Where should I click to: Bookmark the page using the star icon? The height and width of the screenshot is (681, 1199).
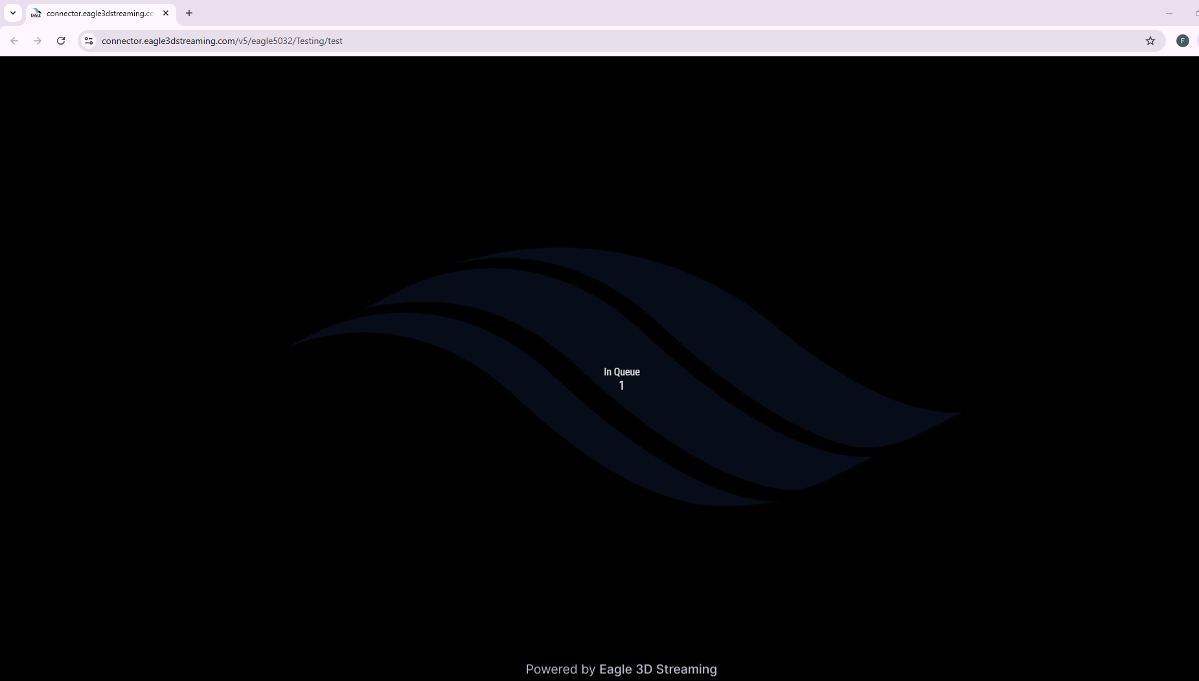click(x=1150, y=40)
